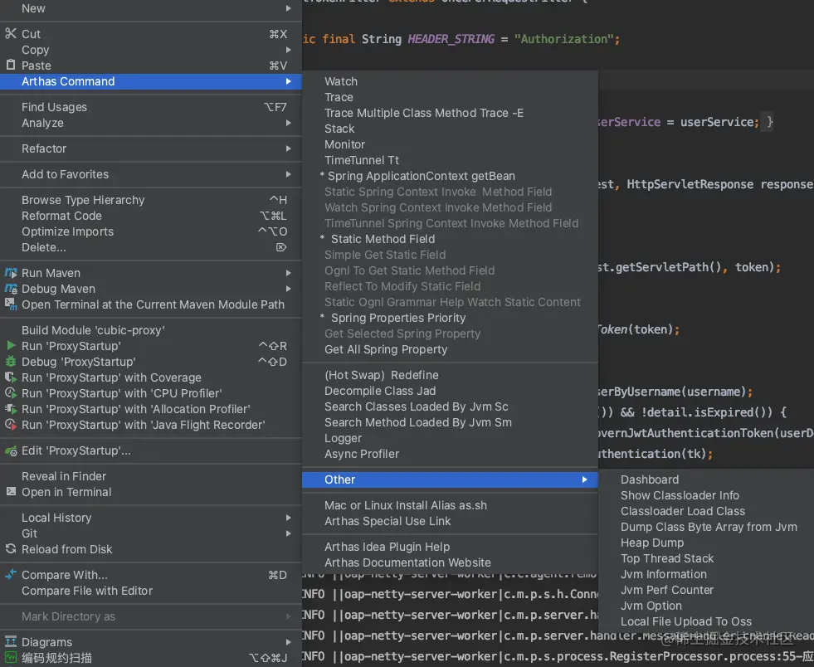The height and width of the screenshot is (667, 814).
Task: Choose Decompile Class Jad
Action: (450, 391)
